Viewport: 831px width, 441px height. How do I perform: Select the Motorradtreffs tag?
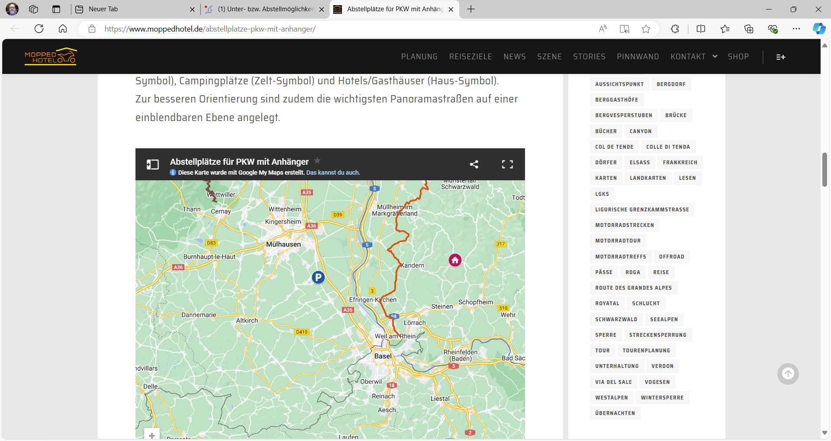[620, 257]
